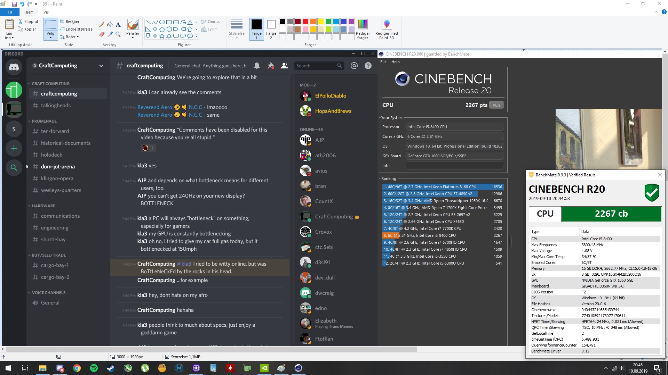Open the Customize Quick Access Toolbar dropdown

click(x=36, y=4)
